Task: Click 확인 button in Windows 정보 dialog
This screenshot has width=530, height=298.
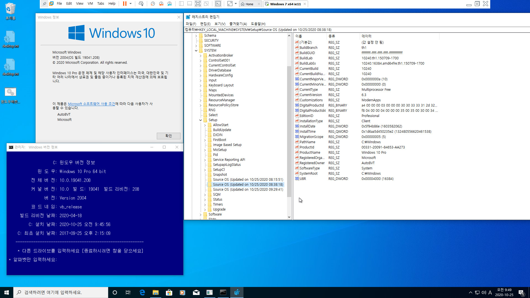Action: (168, 136)
